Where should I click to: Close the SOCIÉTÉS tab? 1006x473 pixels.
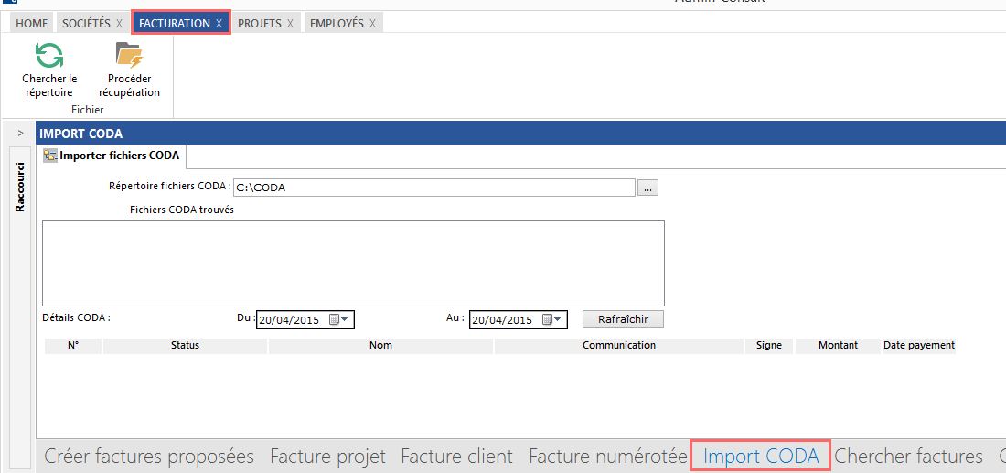tap(119, 24)
